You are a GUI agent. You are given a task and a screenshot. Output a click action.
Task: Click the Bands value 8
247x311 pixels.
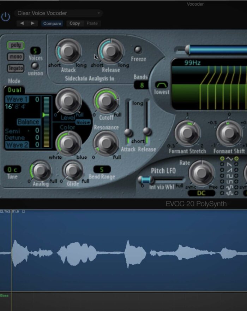point(141,85)
